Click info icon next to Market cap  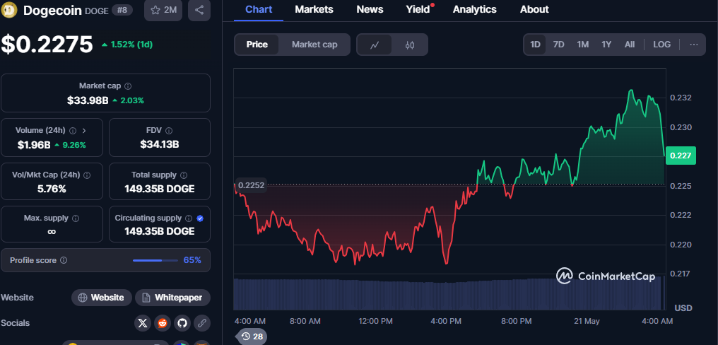coord(128,86)
